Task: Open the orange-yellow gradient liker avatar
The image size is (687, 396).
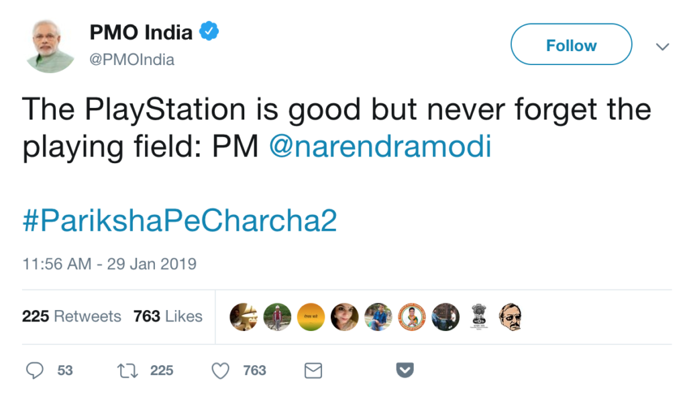Action: pyautogui.click(x=310, y=317)
